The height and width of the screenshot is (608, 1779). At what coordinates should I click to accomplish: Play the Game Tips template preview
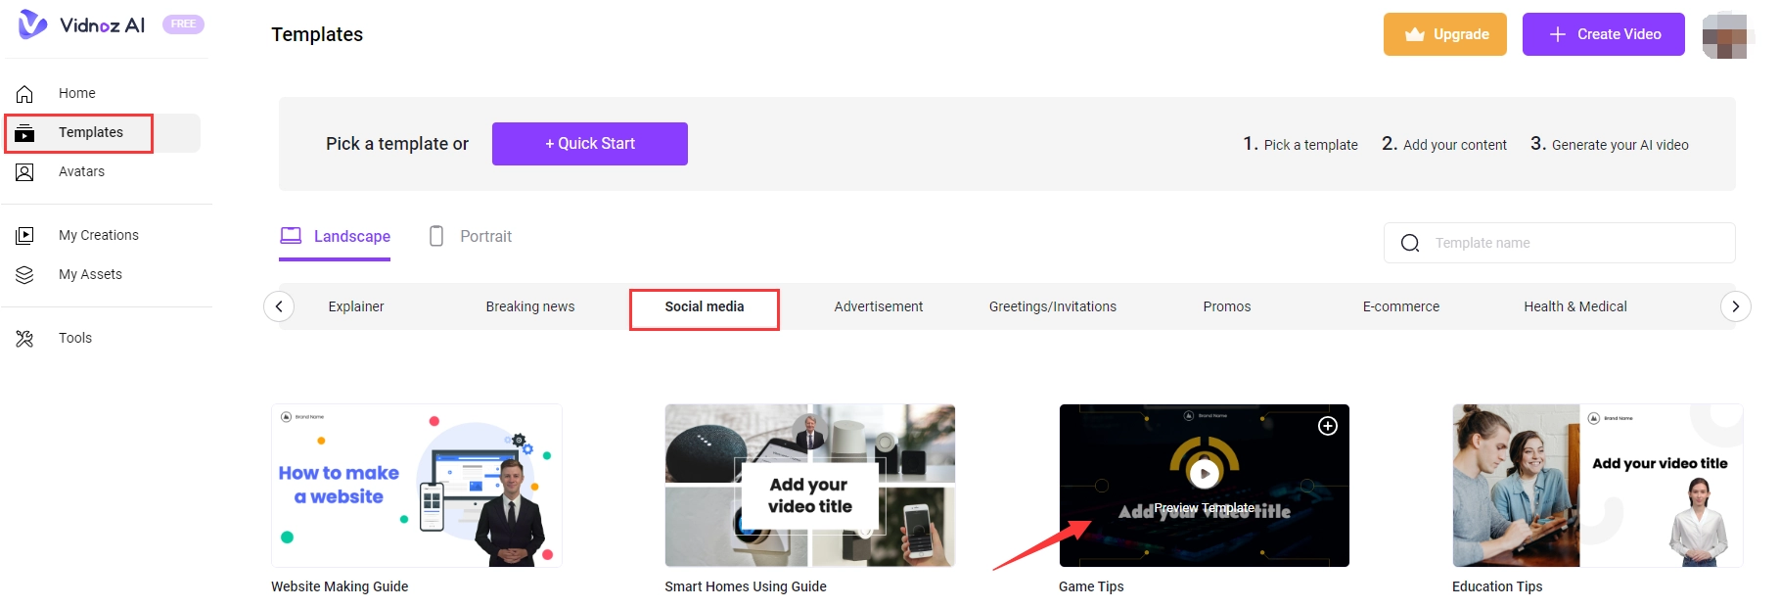click(1204, 474)
